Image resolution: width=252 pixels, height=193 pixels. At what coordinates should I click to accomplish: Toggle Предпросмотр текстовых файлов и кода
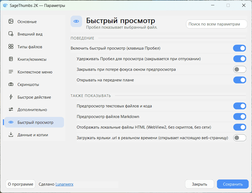click(x=240, y=106)
